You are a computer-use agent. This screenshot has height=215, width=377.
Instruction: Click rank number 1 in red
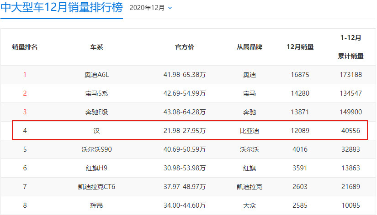[x=25, y=75]
